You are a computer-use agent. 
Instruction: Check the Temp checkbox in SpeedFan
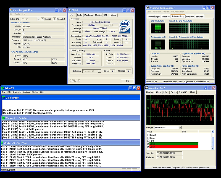pyautogui.click(x=148, y=138)
